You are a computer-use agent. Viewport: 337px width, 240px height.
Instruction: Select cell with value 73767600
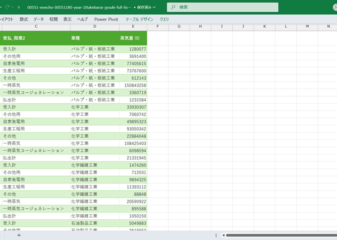133,71
